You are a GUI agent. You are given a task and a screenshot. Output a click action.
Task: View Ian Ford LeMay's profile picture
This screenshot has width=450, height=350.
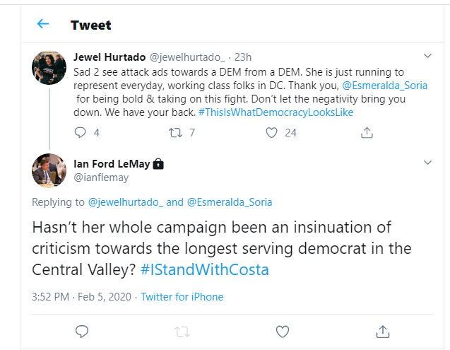coord(50,170)
